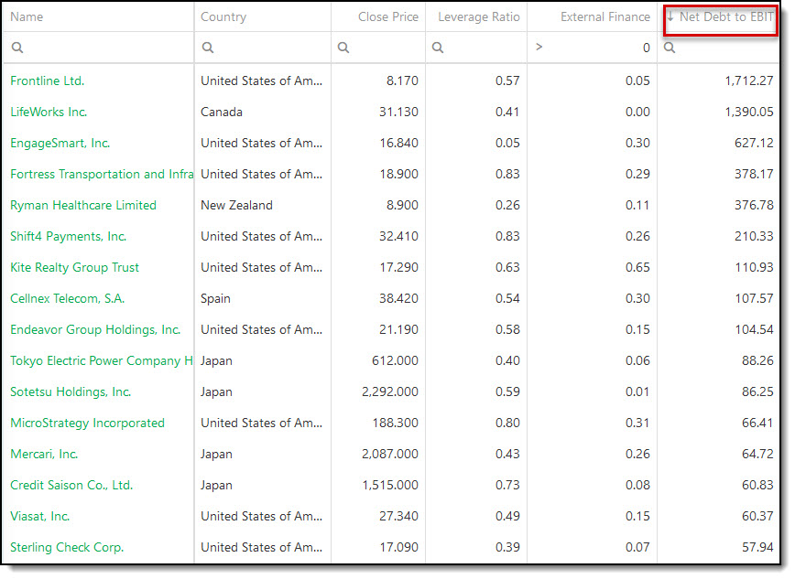795x579 pixels.
Task: Select the 627.12 Net Debt to EBIT value
Action: [x=754, y=144]
